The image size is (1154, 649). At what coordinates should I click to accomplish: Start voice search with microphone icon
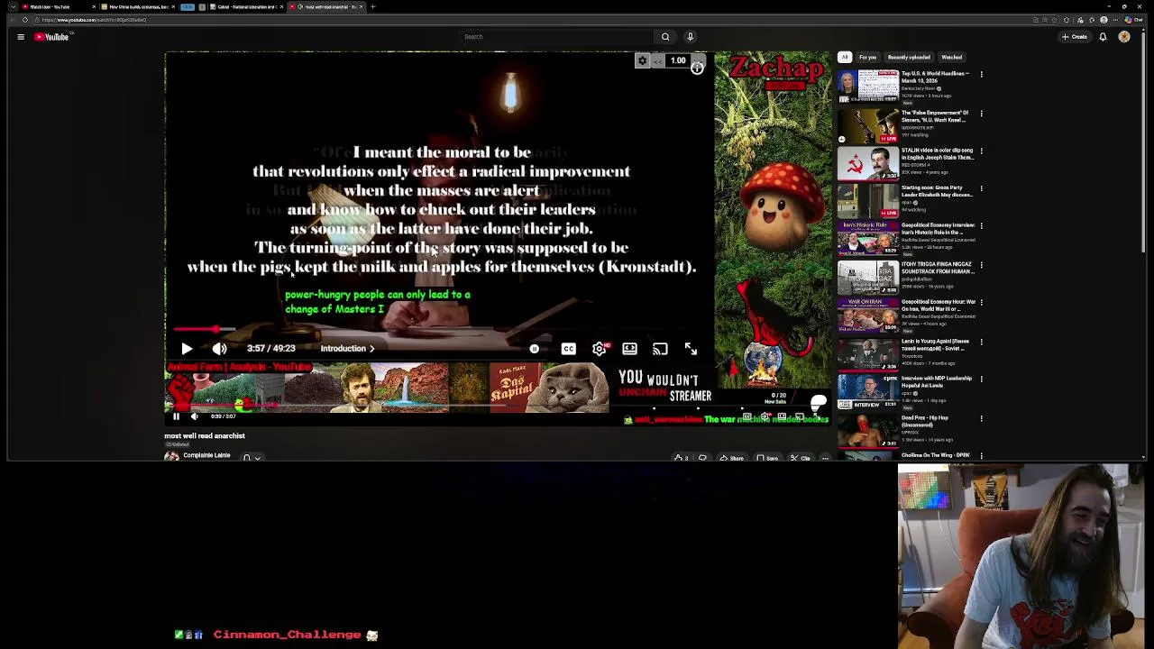click(691, 37)
